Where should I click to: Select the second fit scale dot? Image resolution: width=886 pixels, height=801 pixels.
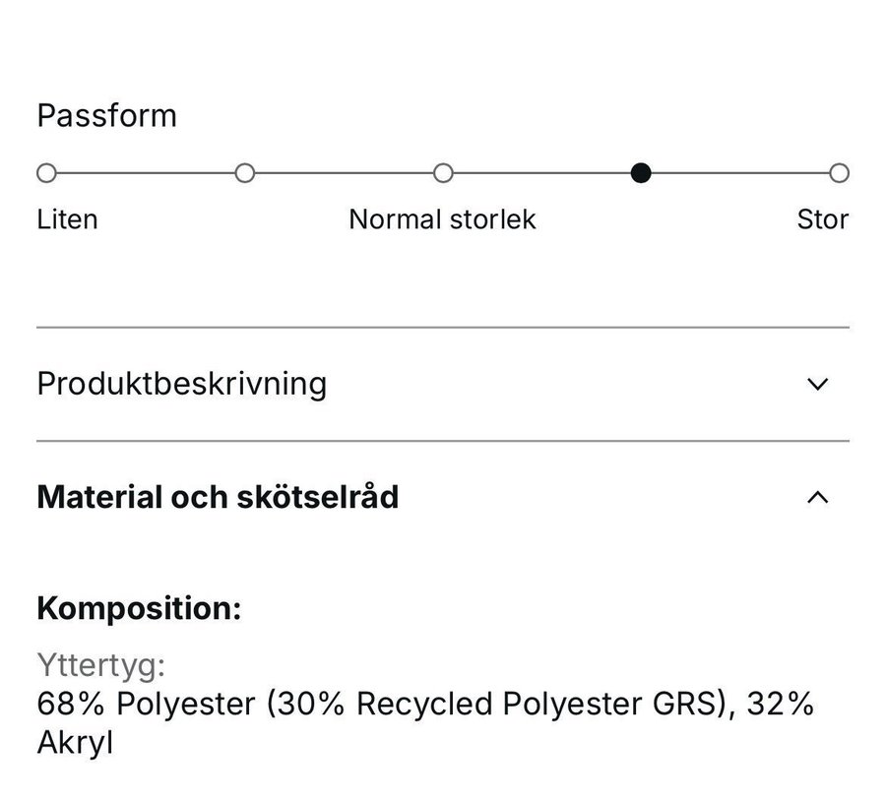pos(245,173)
